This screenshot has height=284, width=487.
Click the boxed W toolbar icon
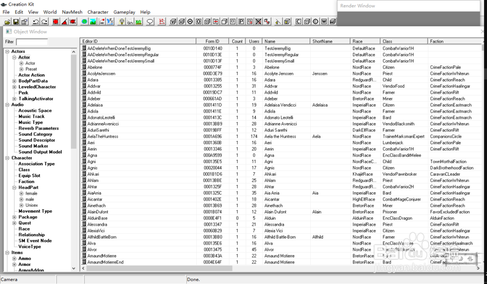pyautogui.click(x=324, y=21)
